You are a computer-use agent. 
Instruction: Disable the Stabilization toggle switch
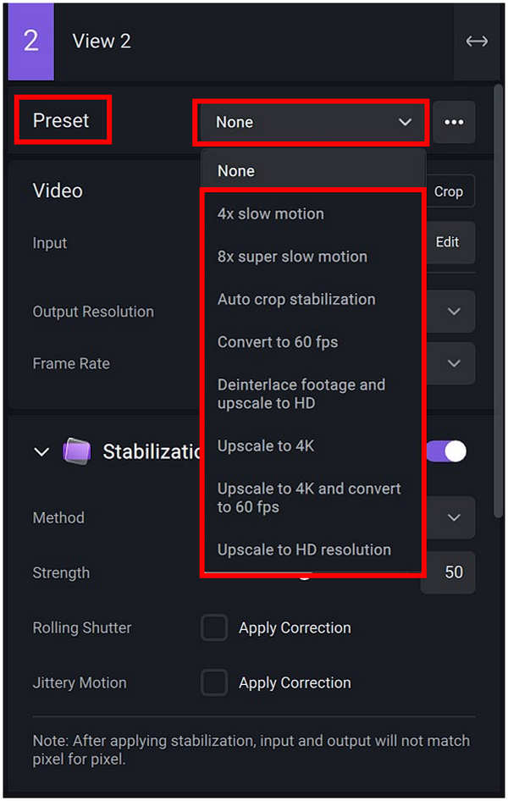tap(445, 451)
